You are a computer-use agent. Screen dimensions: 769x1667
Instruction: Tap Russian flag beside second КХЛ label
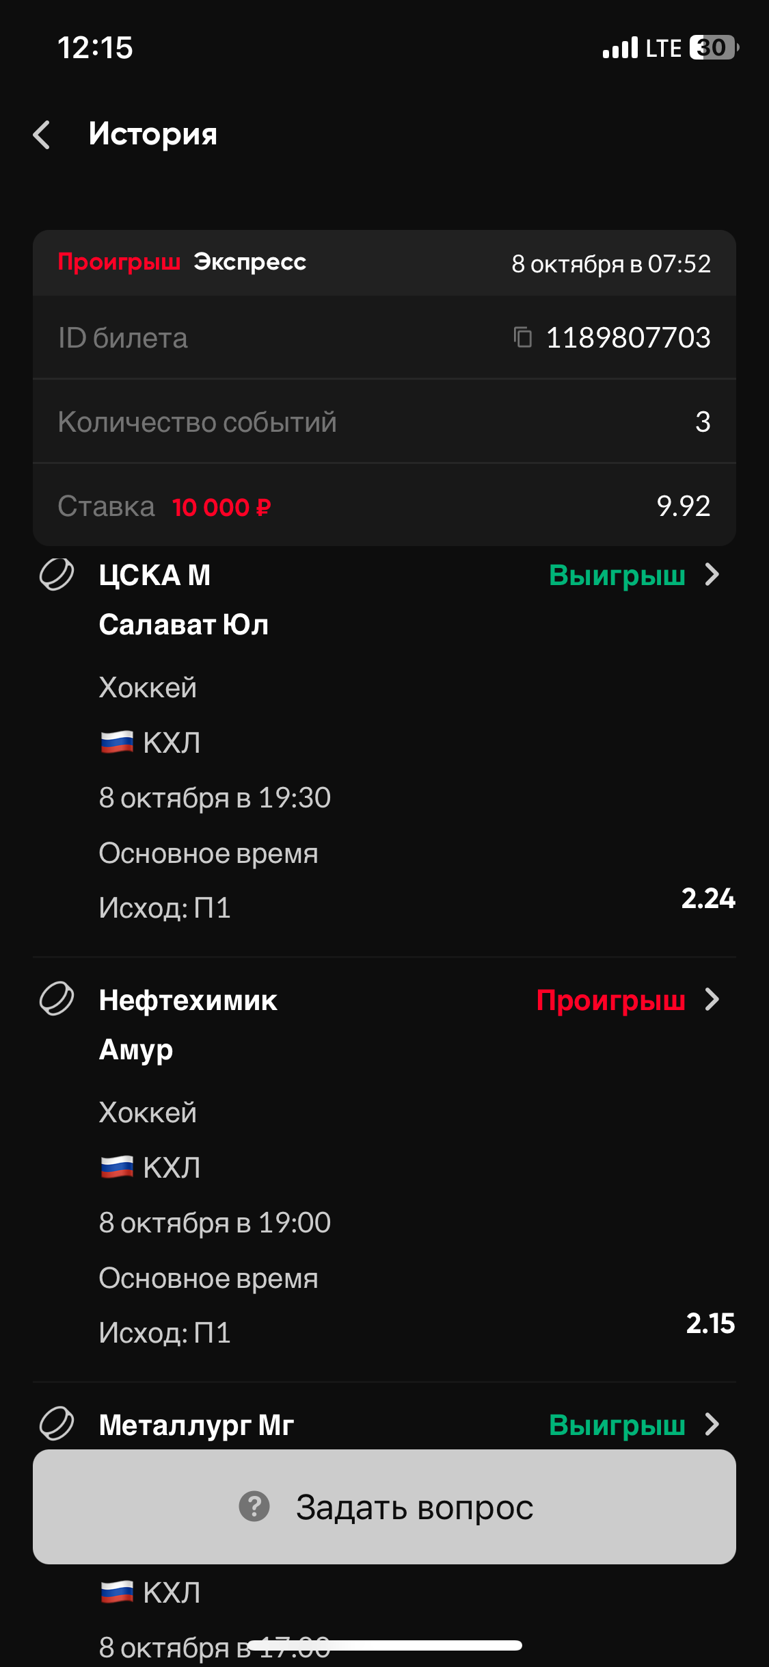pos(117,1167)
